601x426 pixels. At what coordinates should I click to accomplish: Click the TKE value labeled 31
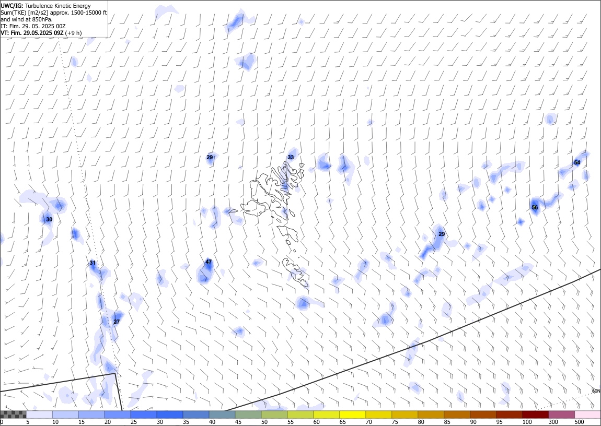[93, 263]
